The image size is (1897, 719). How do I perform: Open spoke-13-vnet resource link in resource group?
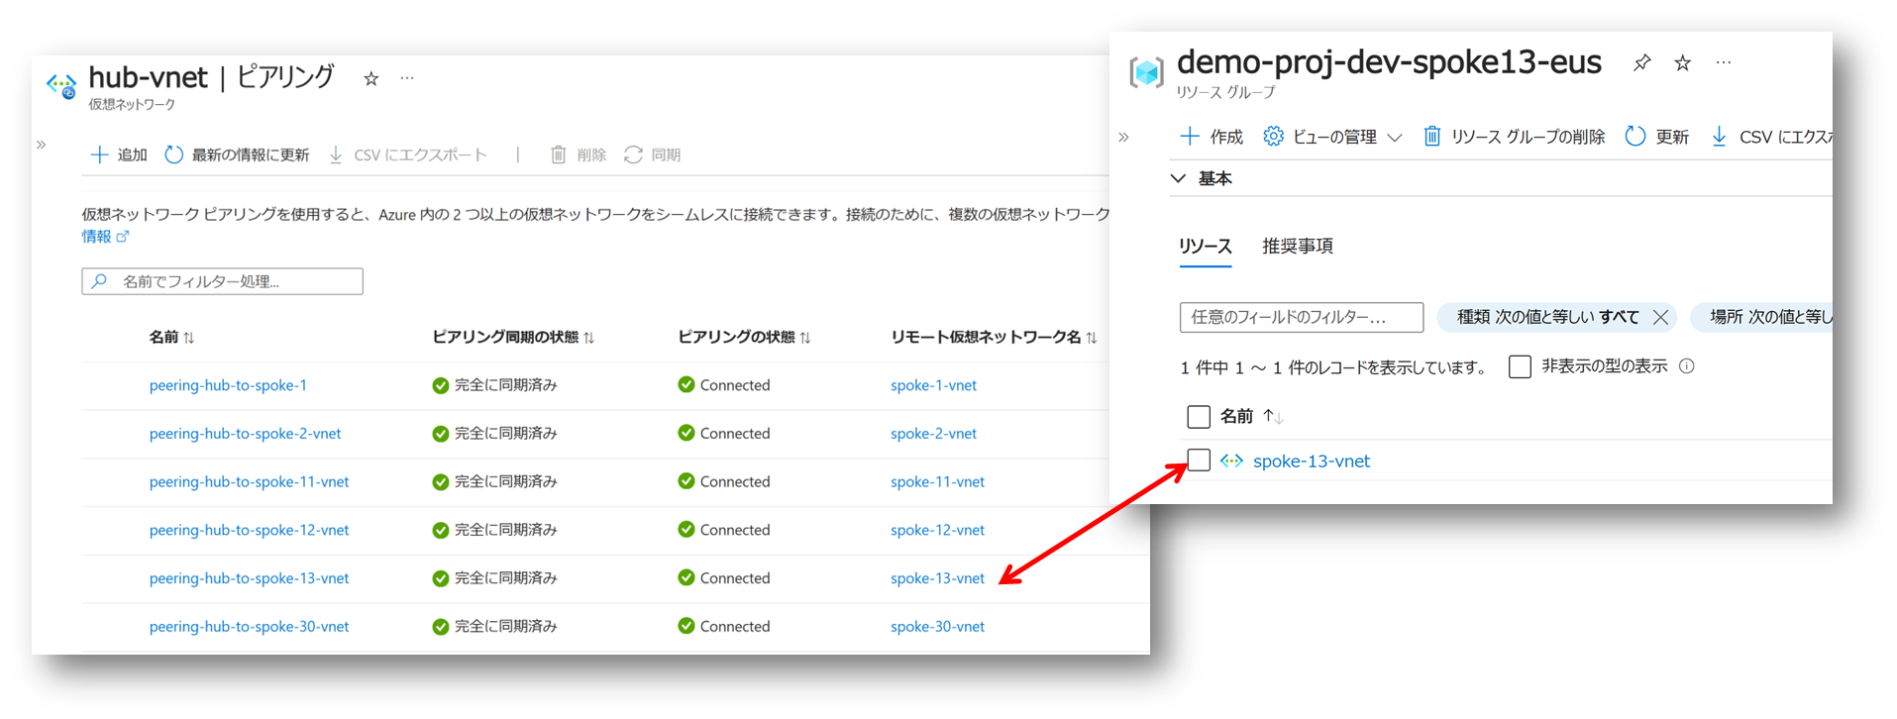point(1312,462)
